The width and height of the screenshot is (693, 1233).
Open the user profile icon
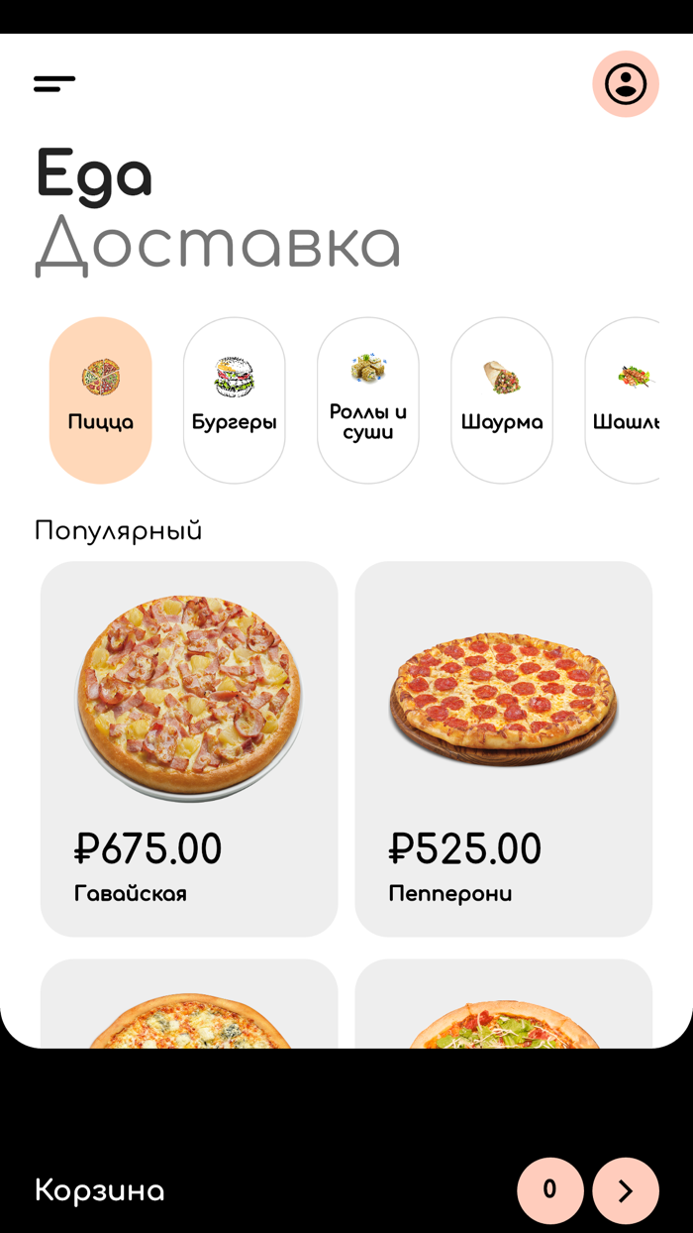coord(625,83)
